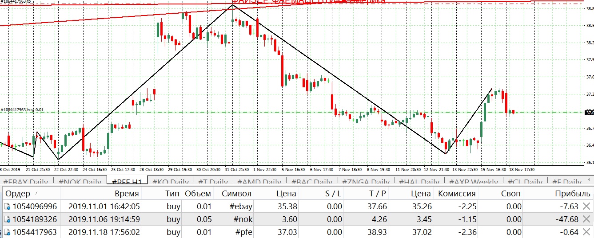This screenshot has width=594, height=238.
Task: Click the take profit value 37.66
Action: pyautogui.click(x=377, y=206)
